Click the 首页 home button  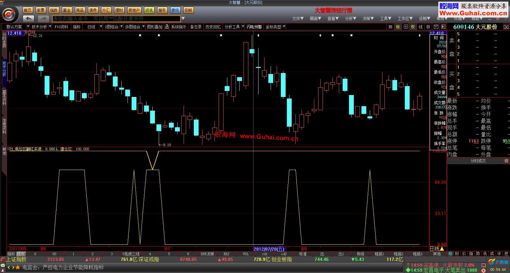(28, 10)
